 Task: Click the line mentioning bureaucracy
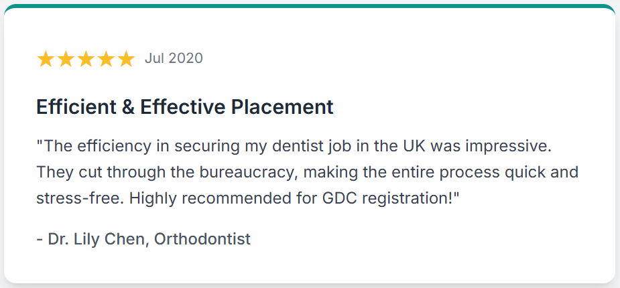[307, 172]
